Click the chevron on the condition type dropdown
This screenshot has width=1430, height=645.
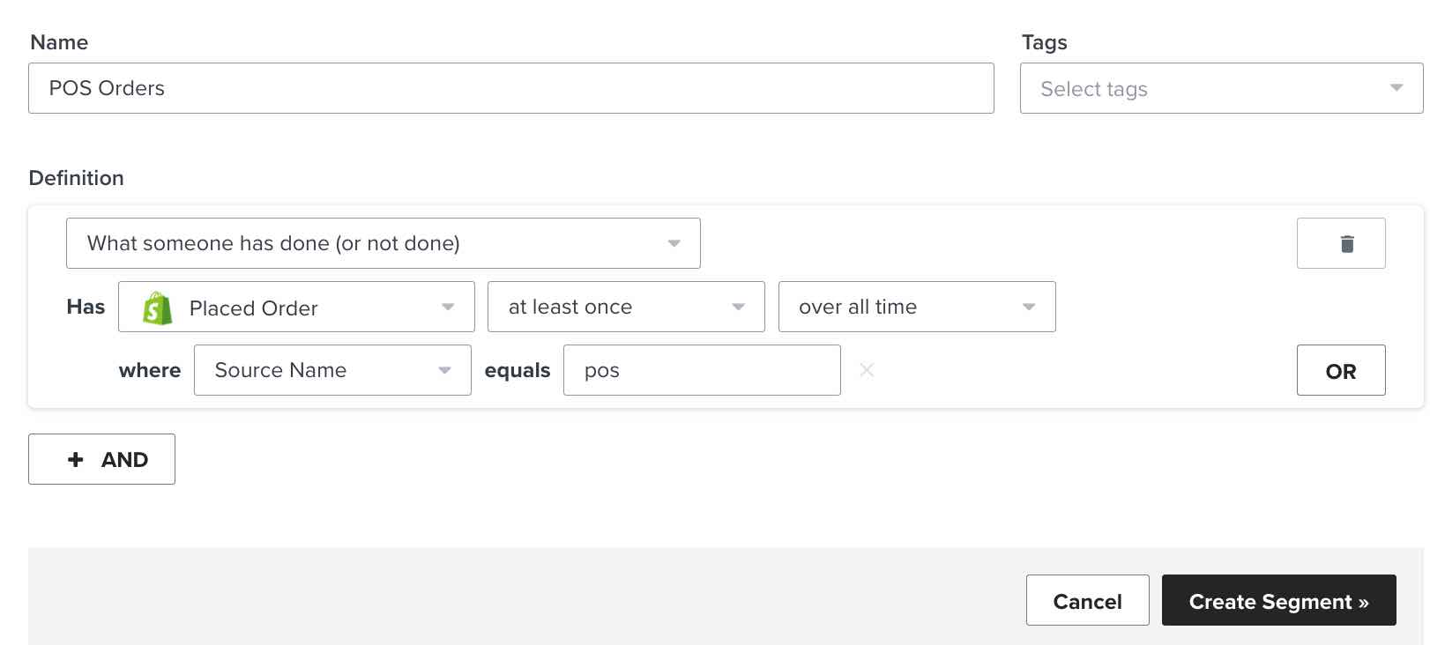[x=674, y=243]
